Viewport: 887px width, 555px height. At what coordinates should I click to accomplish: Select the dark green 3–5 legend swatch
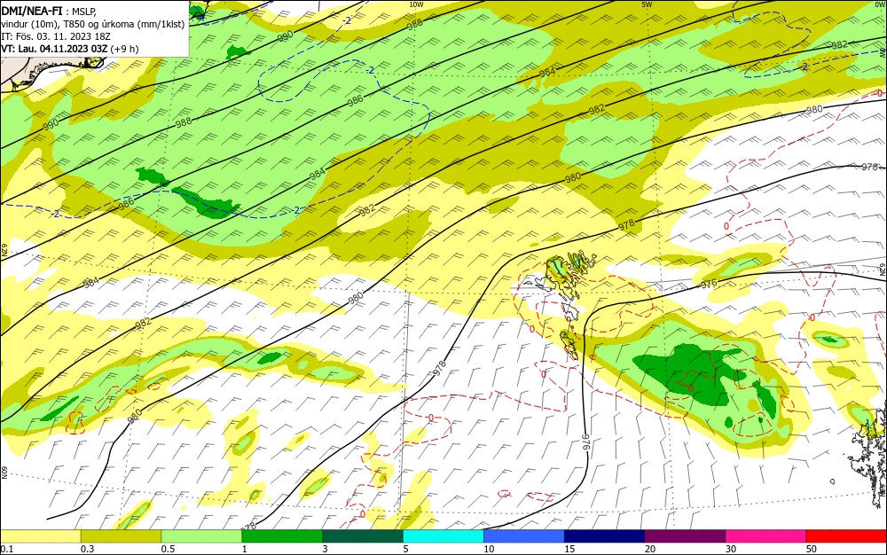point(363,536)
